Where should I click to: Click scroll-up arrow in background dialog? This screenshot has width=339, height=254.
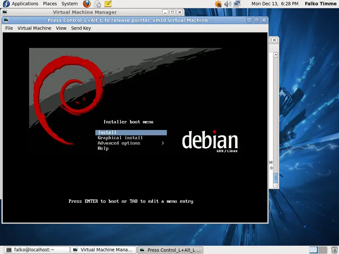point(275,55)
